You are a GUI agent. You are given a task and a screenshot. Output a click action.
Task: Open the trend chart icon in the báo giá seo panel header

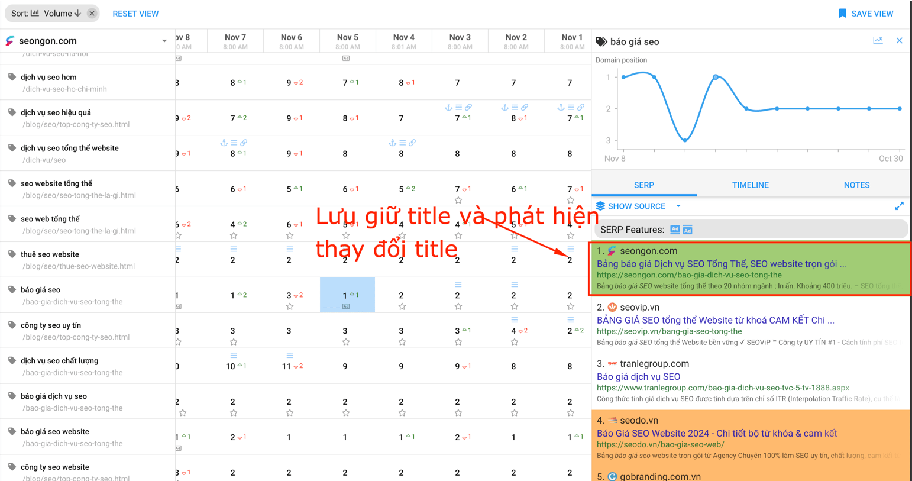(878, 41)
